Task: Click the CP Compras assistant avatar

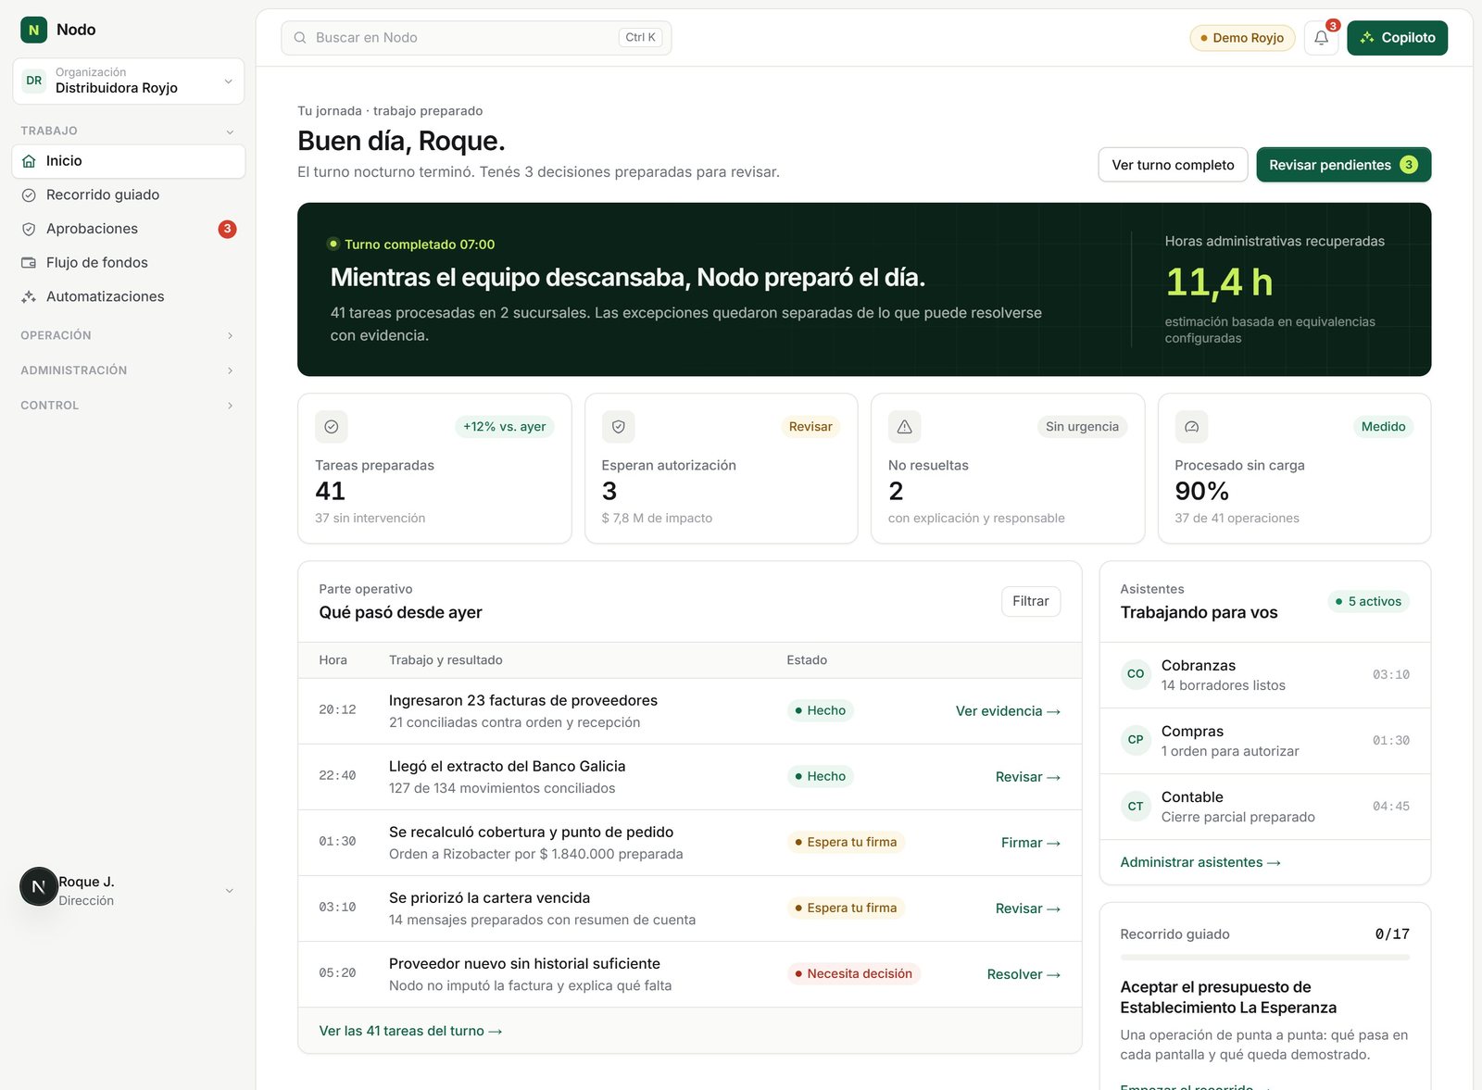Action: coord(1136,740)
